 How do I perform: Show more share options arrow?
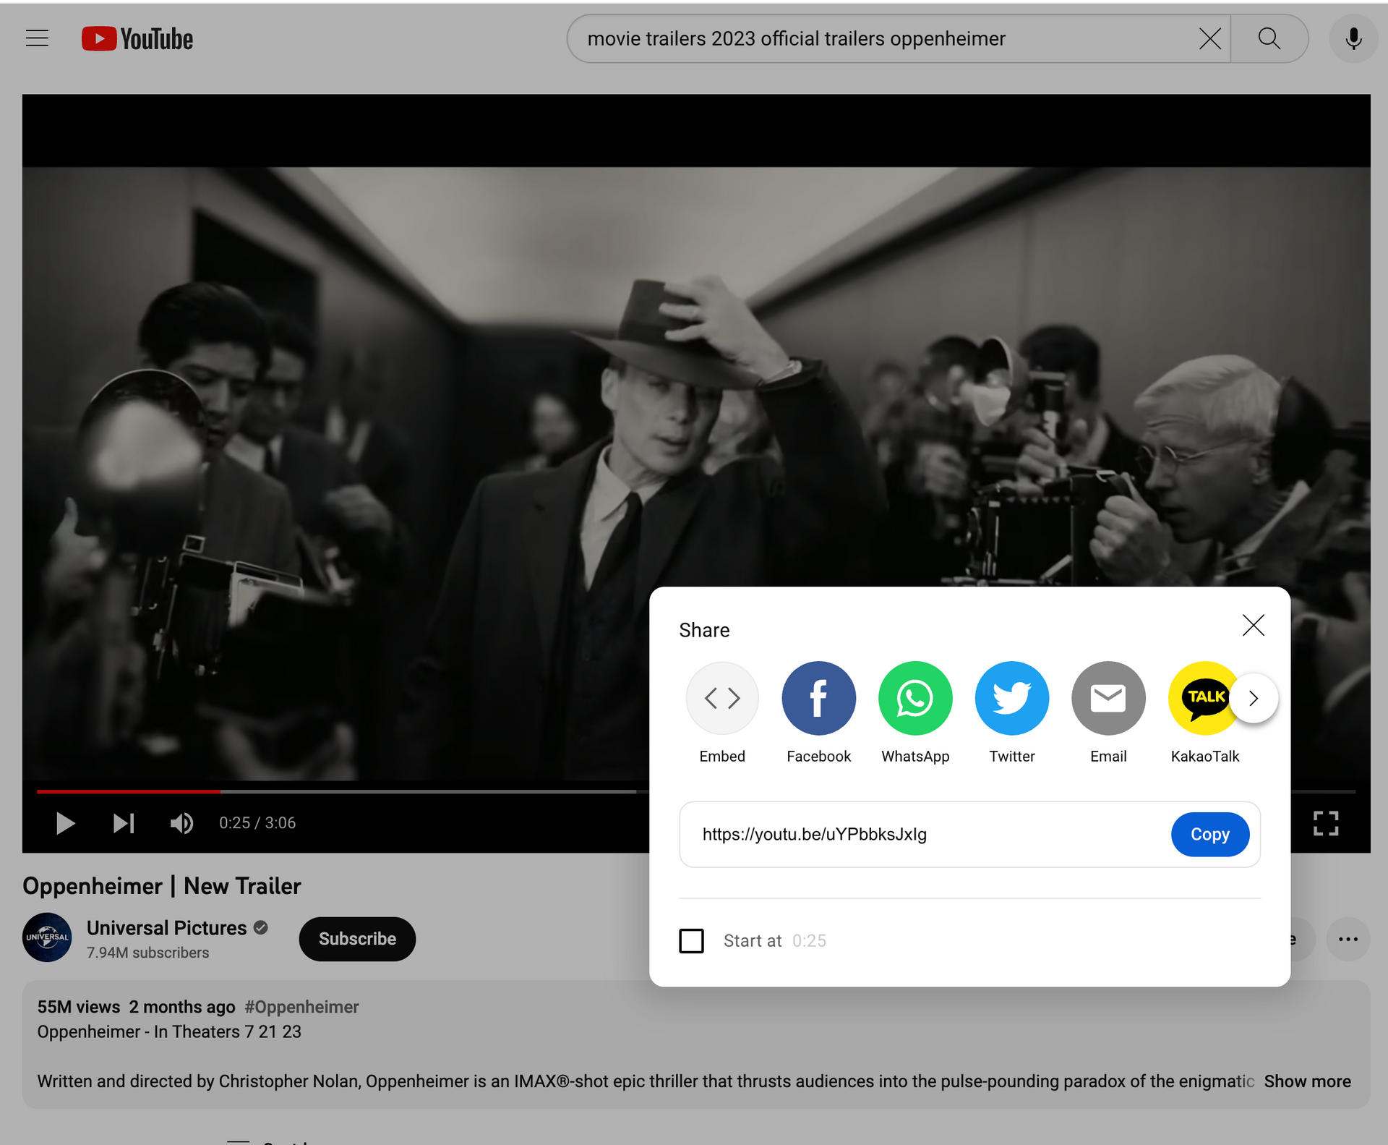click(1253, 698)
